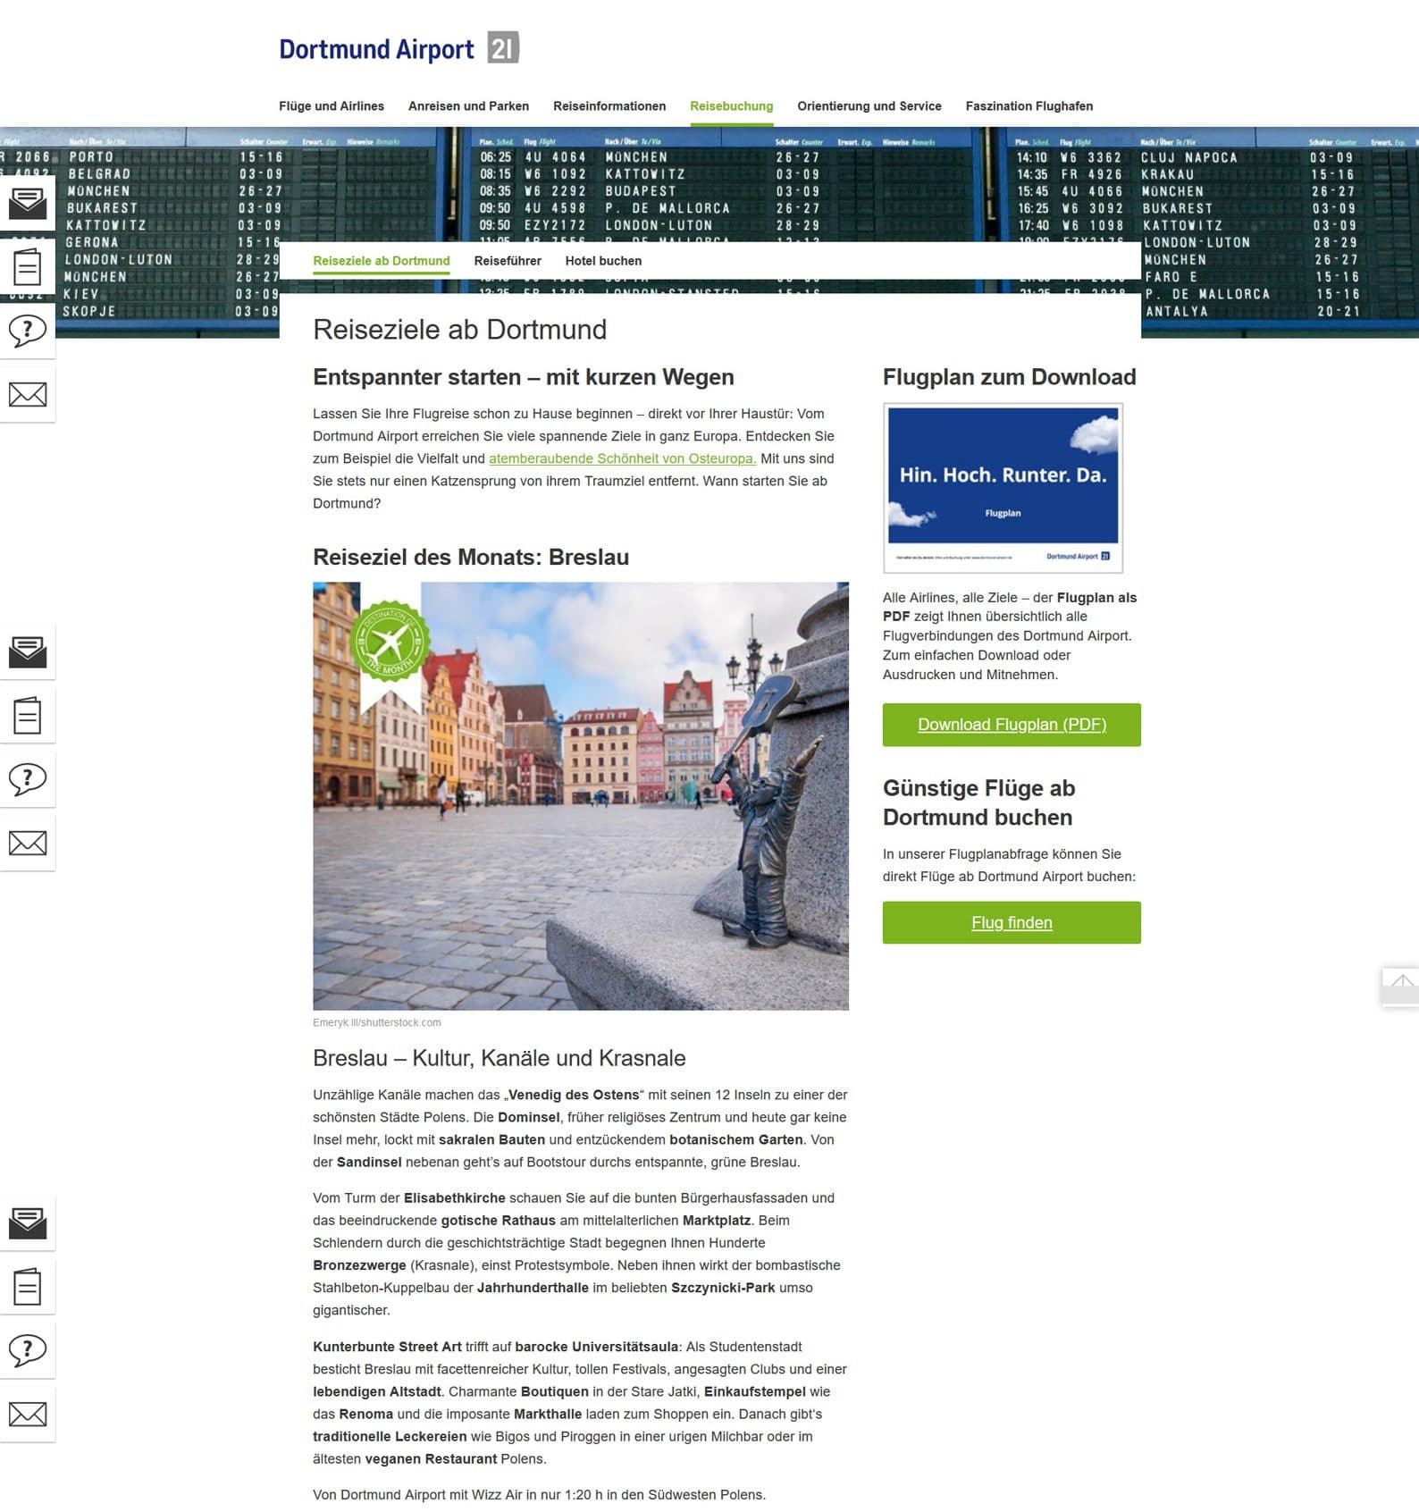Click envelope icon beside the Renoma line
1419x1512 pixels.
[x=28, y=1414]
